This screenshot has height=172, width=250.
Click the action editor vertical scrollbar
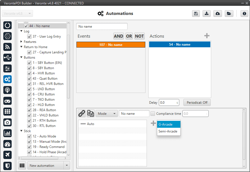click(x=244, y=136)
